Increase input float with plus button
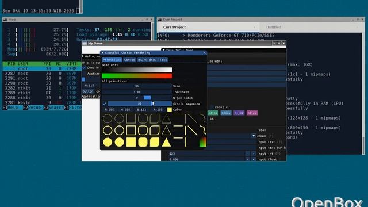This screenshot has height=207, width=368. (254, 159)
